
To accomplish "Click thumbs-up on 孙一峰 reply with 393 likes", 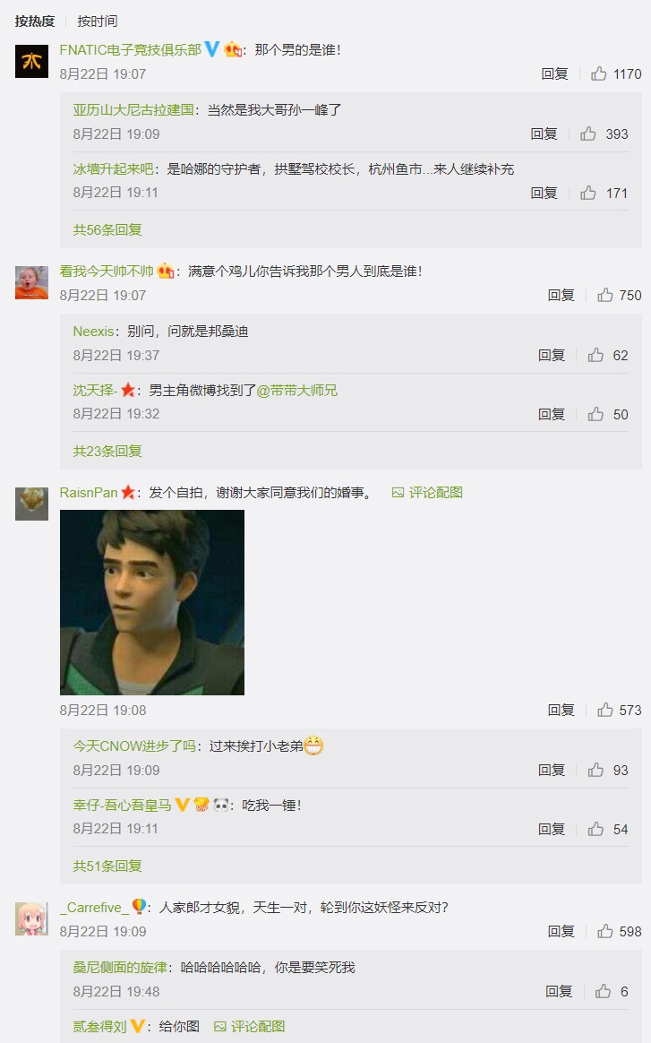I will [588, 134].
